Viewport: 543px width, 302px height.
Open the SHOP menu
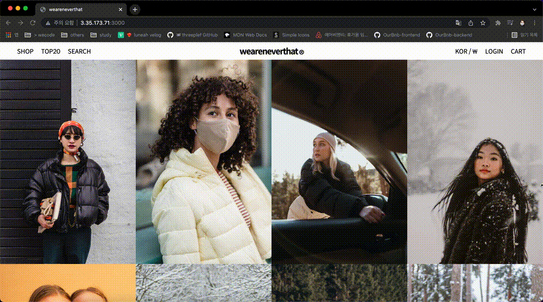25,51
